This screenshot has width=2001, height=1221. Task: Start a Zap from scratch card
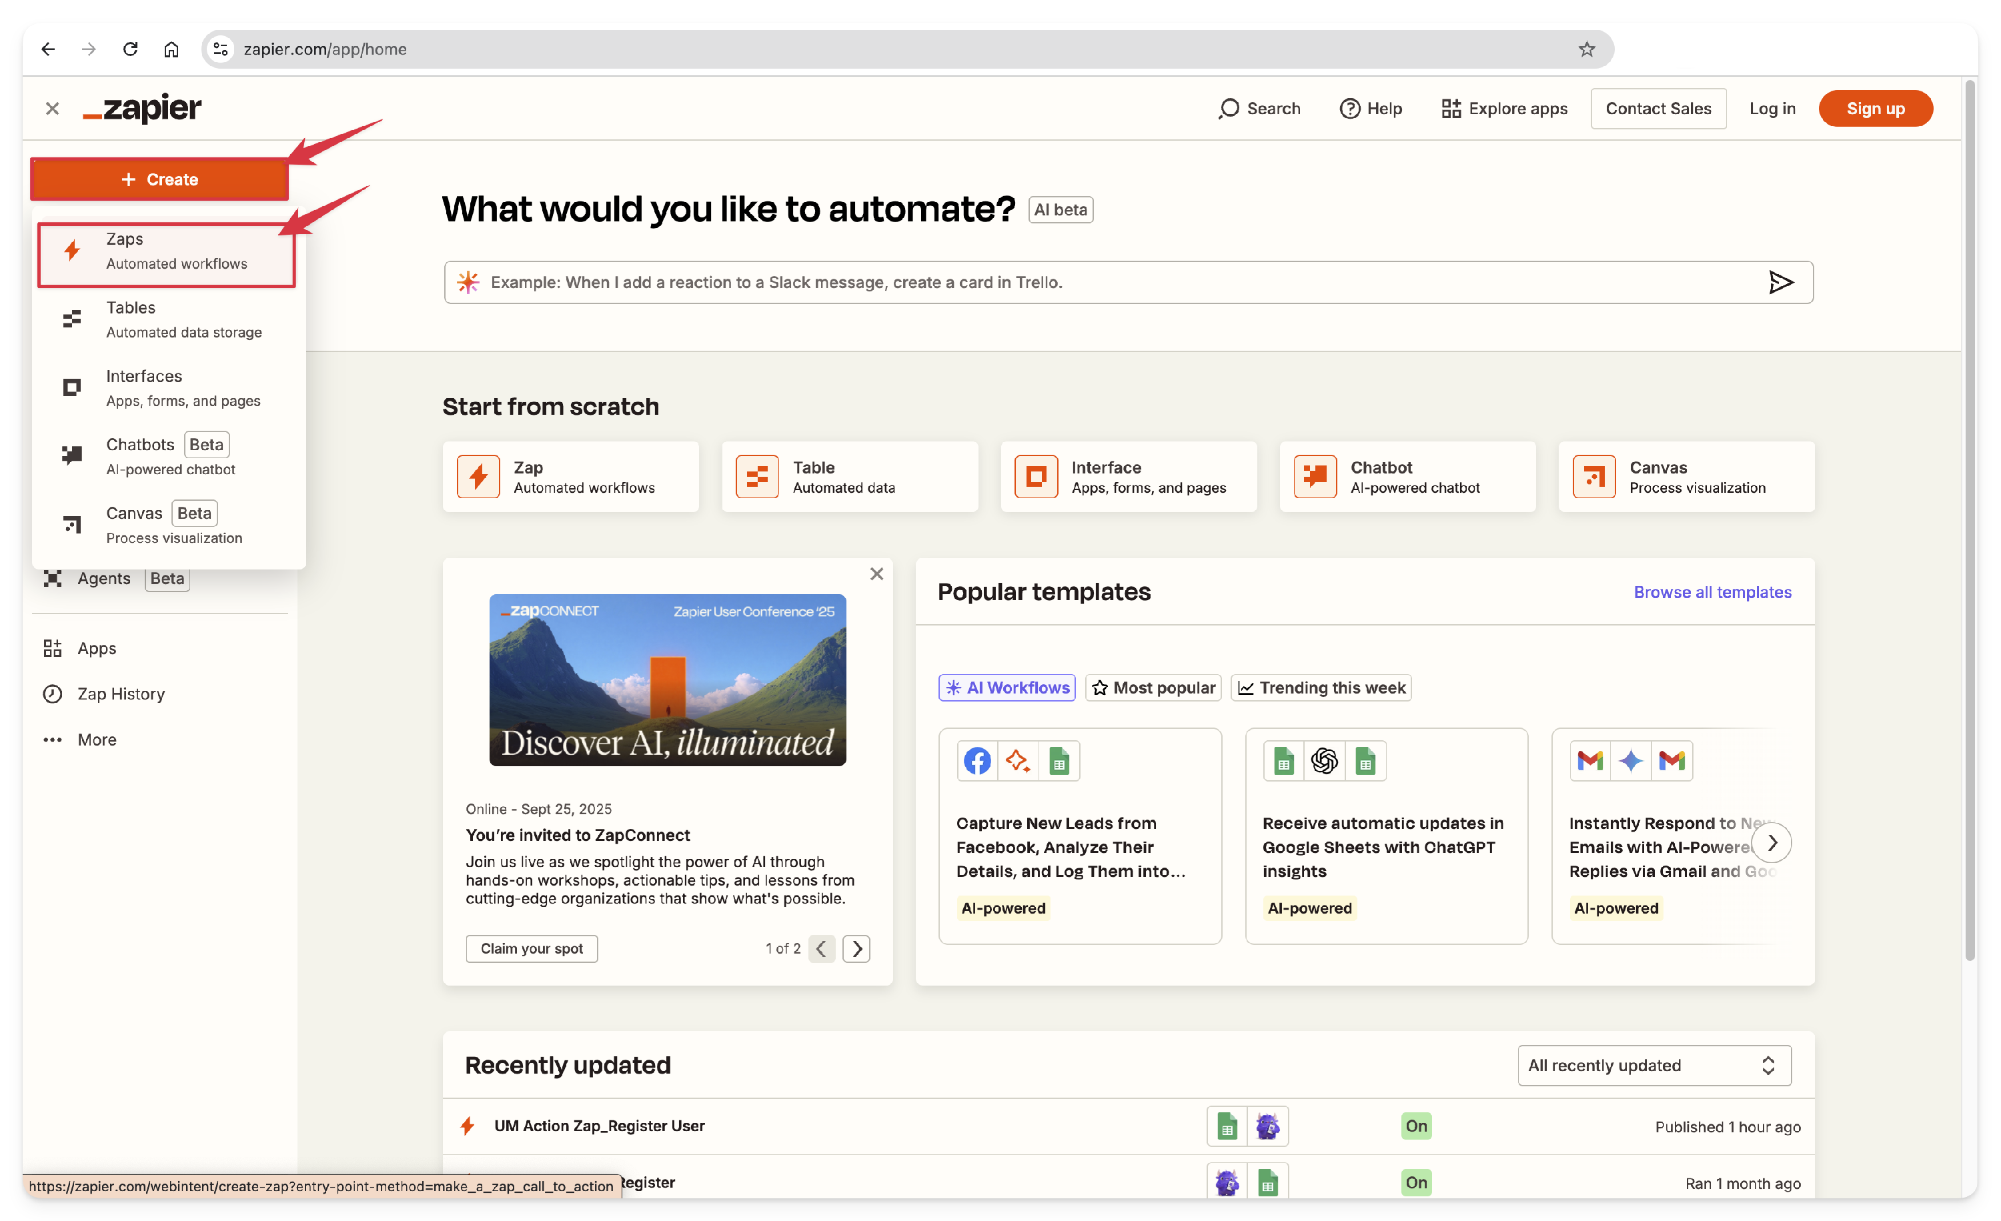point(570,477)
